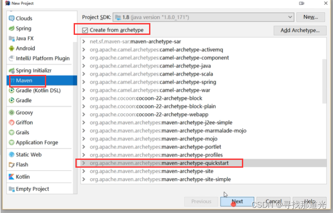This screenshot has width=333, height=213.
Task: Click the Help button
Action: click(309, 201)
